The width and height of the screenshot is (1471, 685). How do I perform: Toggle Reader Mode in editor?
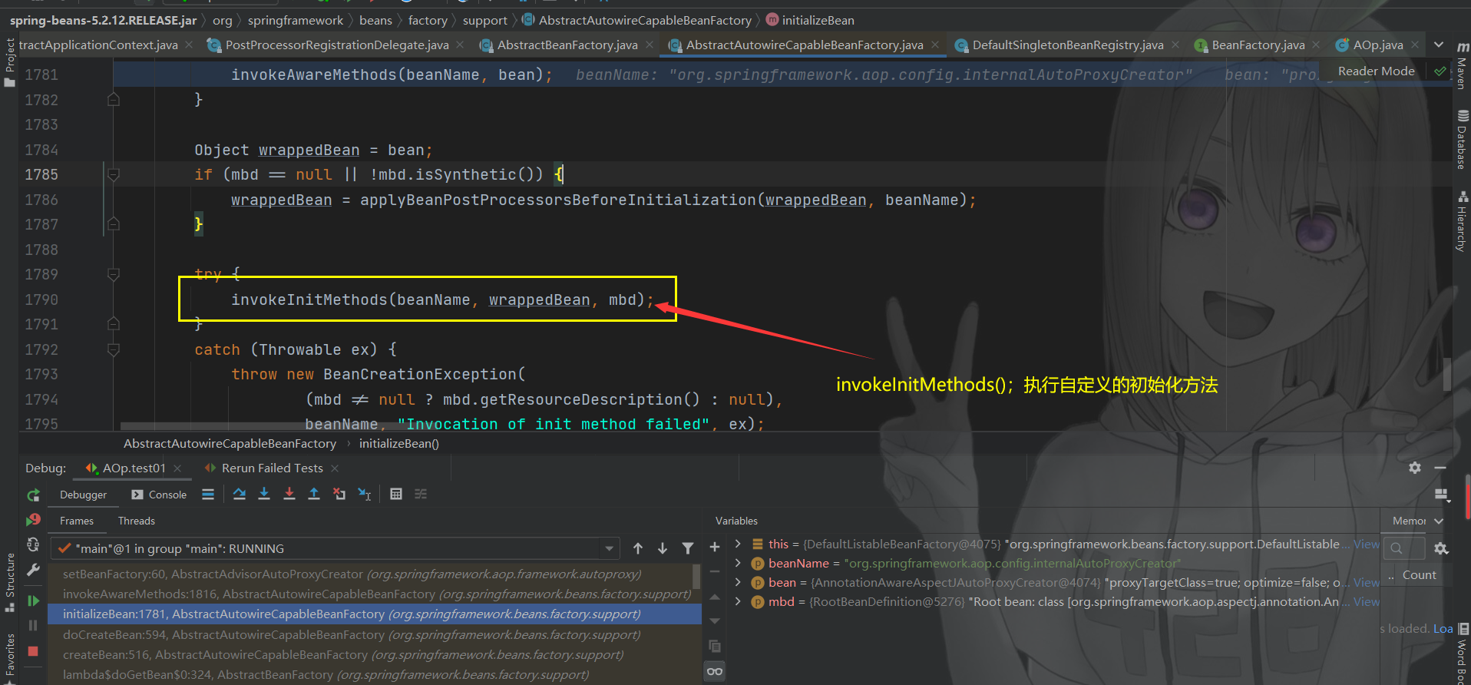pyautogui.click(x=1376, y=71)
